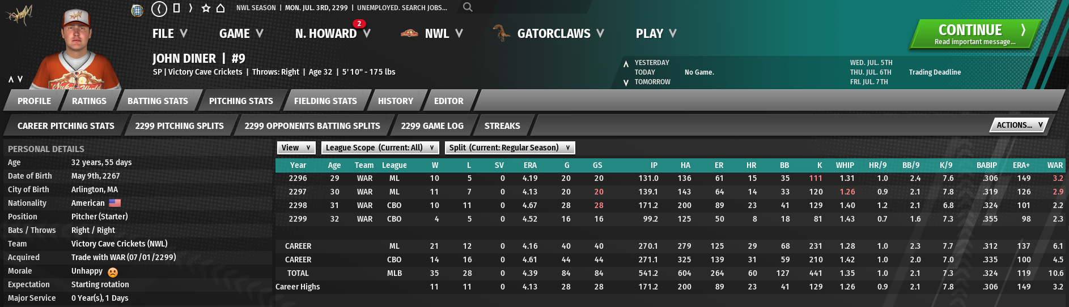
Task: Click the star bookmark icon
Action: pos(206,8)
